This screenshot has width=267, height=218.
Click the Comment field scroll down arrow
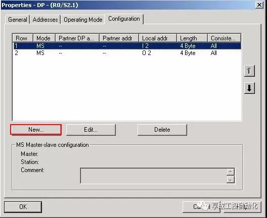coord(231,180)
